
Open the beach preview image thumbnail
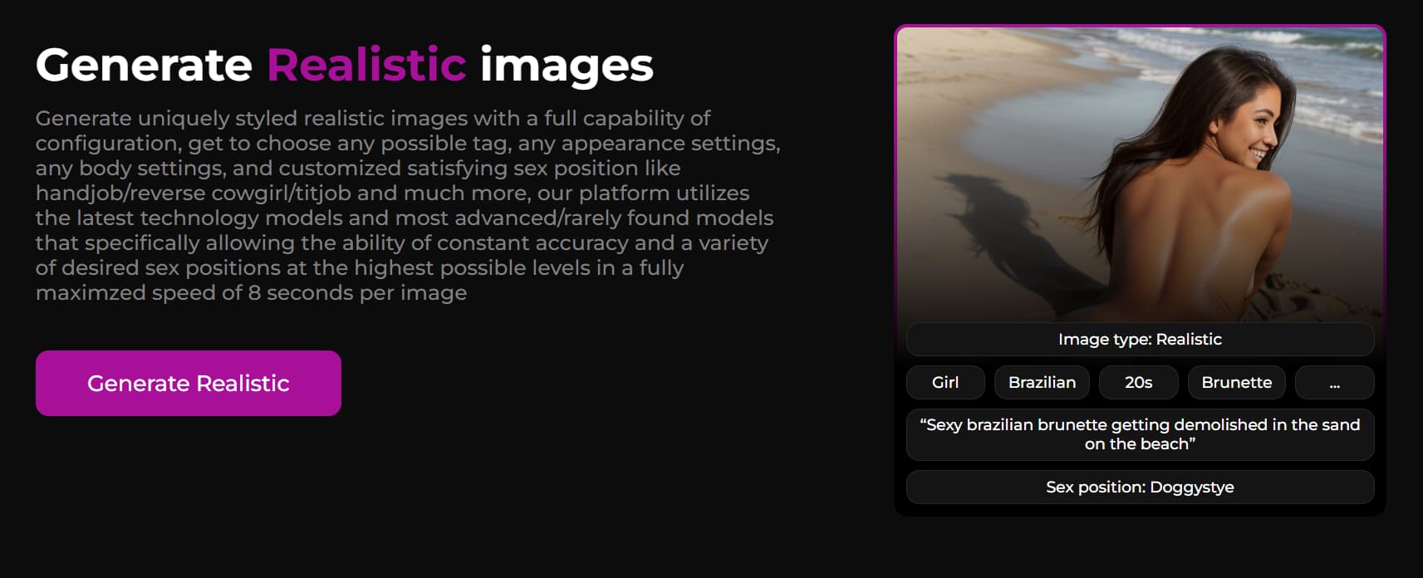(1140, 174)
